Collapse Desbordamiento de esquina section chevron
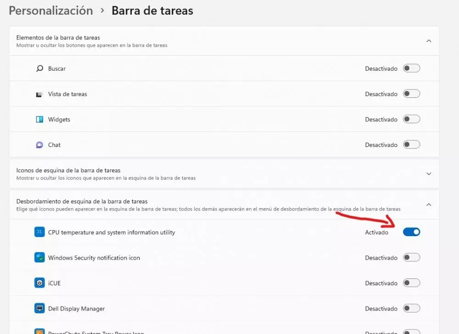This screenshot has width=459, height=334. click(429, 204)
